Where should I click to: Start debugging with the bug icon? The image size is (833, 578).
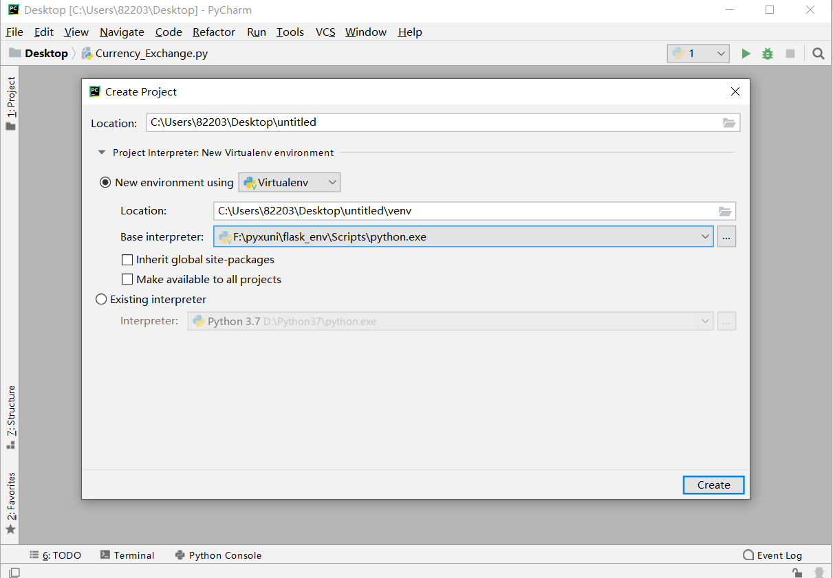[768, 54]
